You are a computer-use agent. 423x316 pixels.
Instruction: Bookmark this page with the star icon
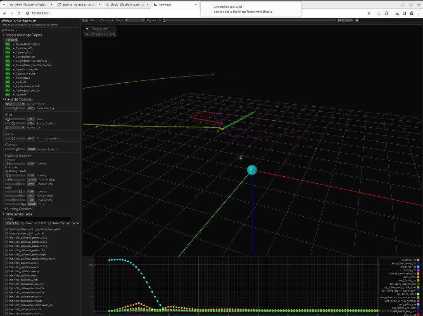tap(369, 13)
